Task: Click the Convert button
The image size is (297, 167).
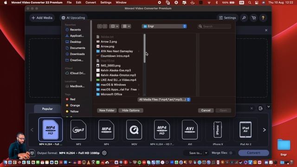Action: pyautogui.click(x=254, y=153)
